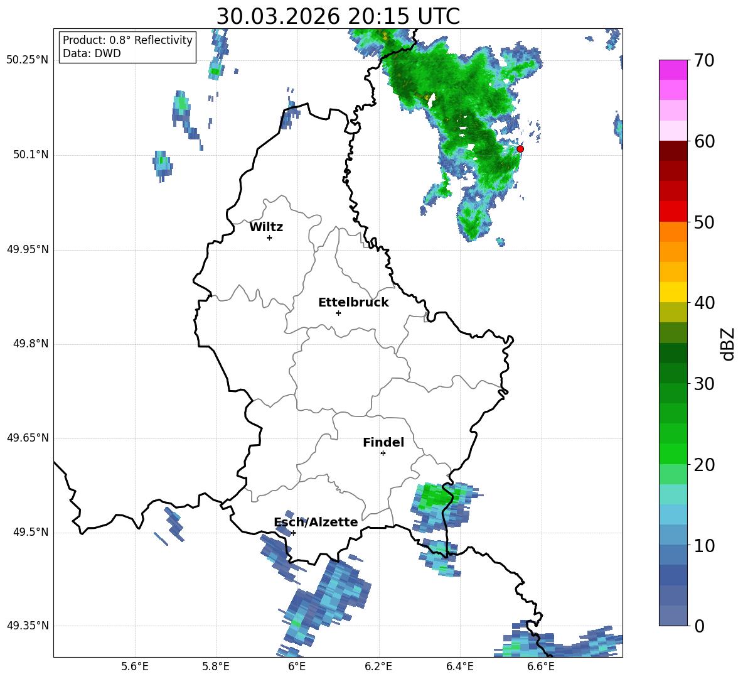
Task: Click the Findel station cross marker
Action: pyautogui.click(x=383, y=454)
